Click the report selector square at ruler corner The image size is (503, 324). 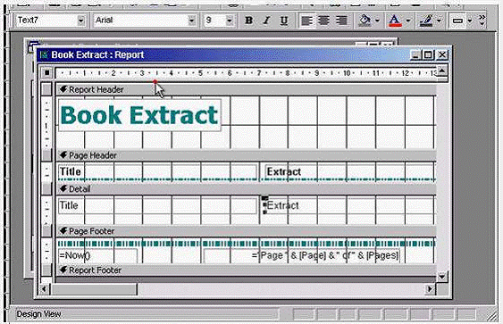click(46, 73)
